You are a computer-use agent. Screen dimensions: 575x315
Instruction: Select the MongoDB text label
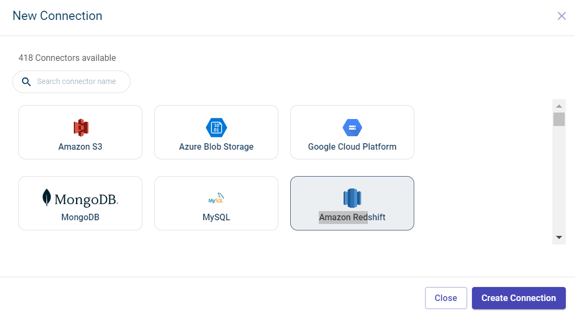click(80, 218)
